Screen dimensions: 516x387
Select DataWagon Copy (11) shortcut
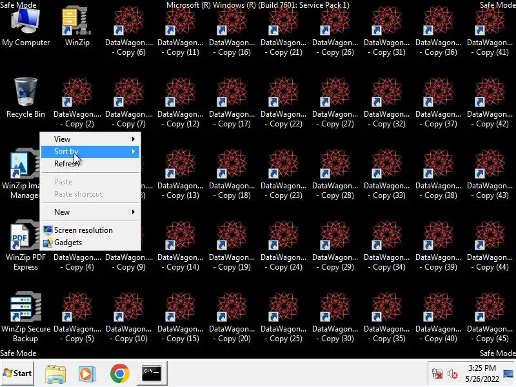coord(181,32)
